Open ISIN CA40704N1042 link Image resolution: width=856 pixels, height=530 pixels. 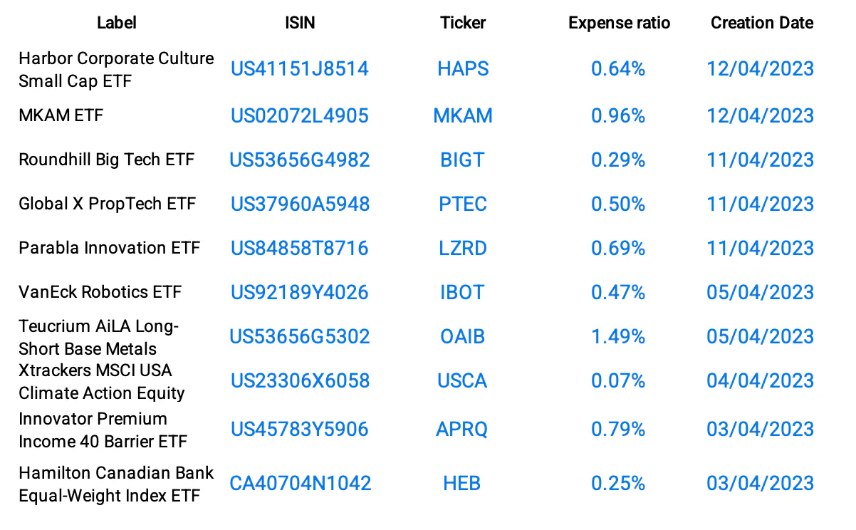tap(300, 483)
